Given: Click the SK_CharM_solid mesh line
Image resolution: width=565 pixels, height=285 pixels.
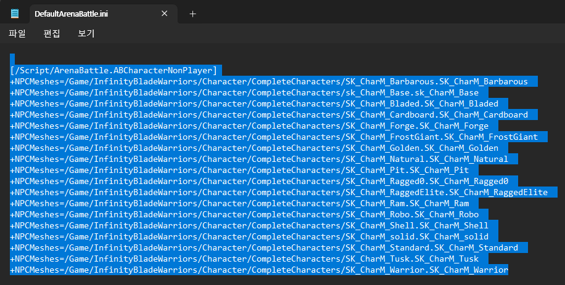Looking at the screenshot, I should (249, 237).
